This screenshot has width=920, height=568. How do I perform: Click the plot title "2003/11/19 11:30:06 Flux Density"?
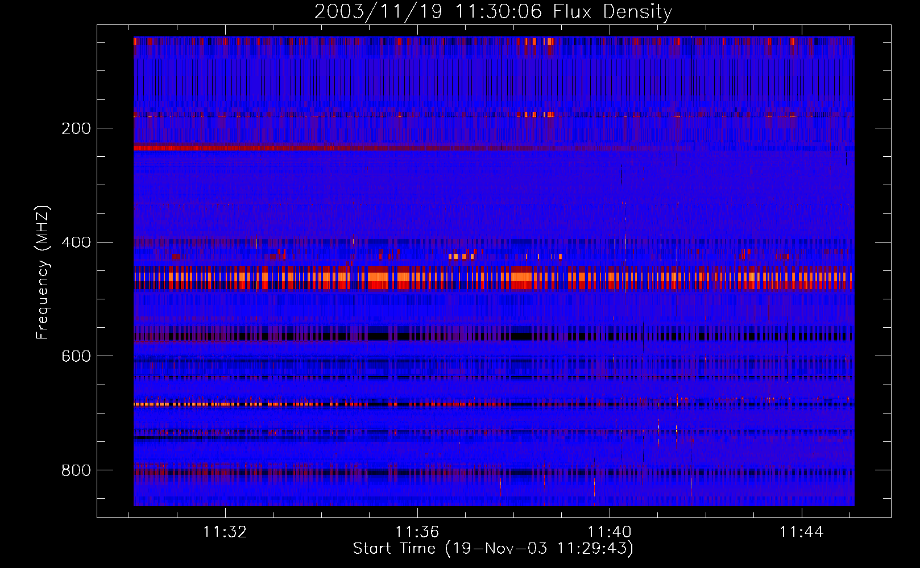[x=493, y=12]
